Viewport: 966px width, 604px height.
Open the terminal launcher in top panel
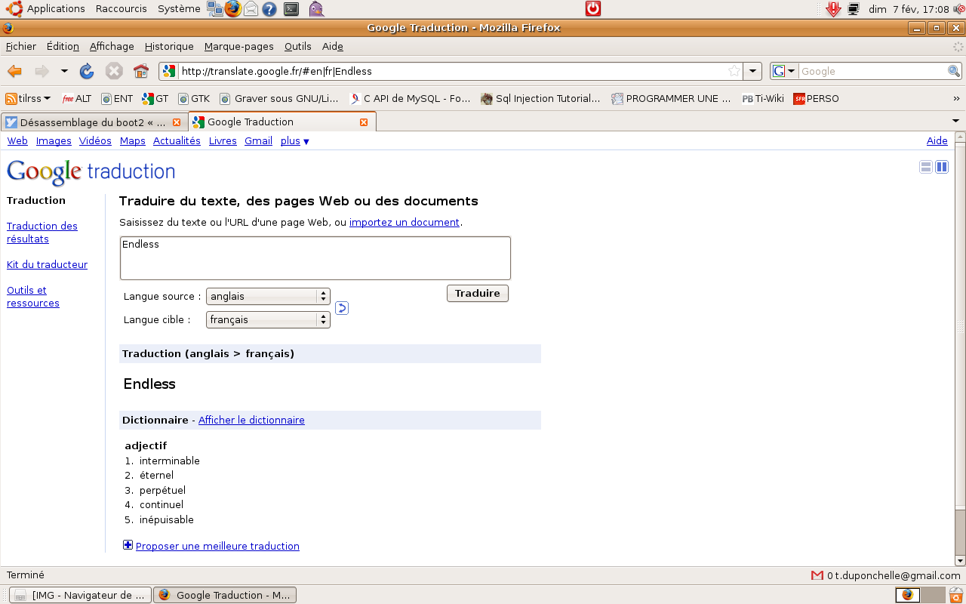pyautogui.click(x=291, y=9)
